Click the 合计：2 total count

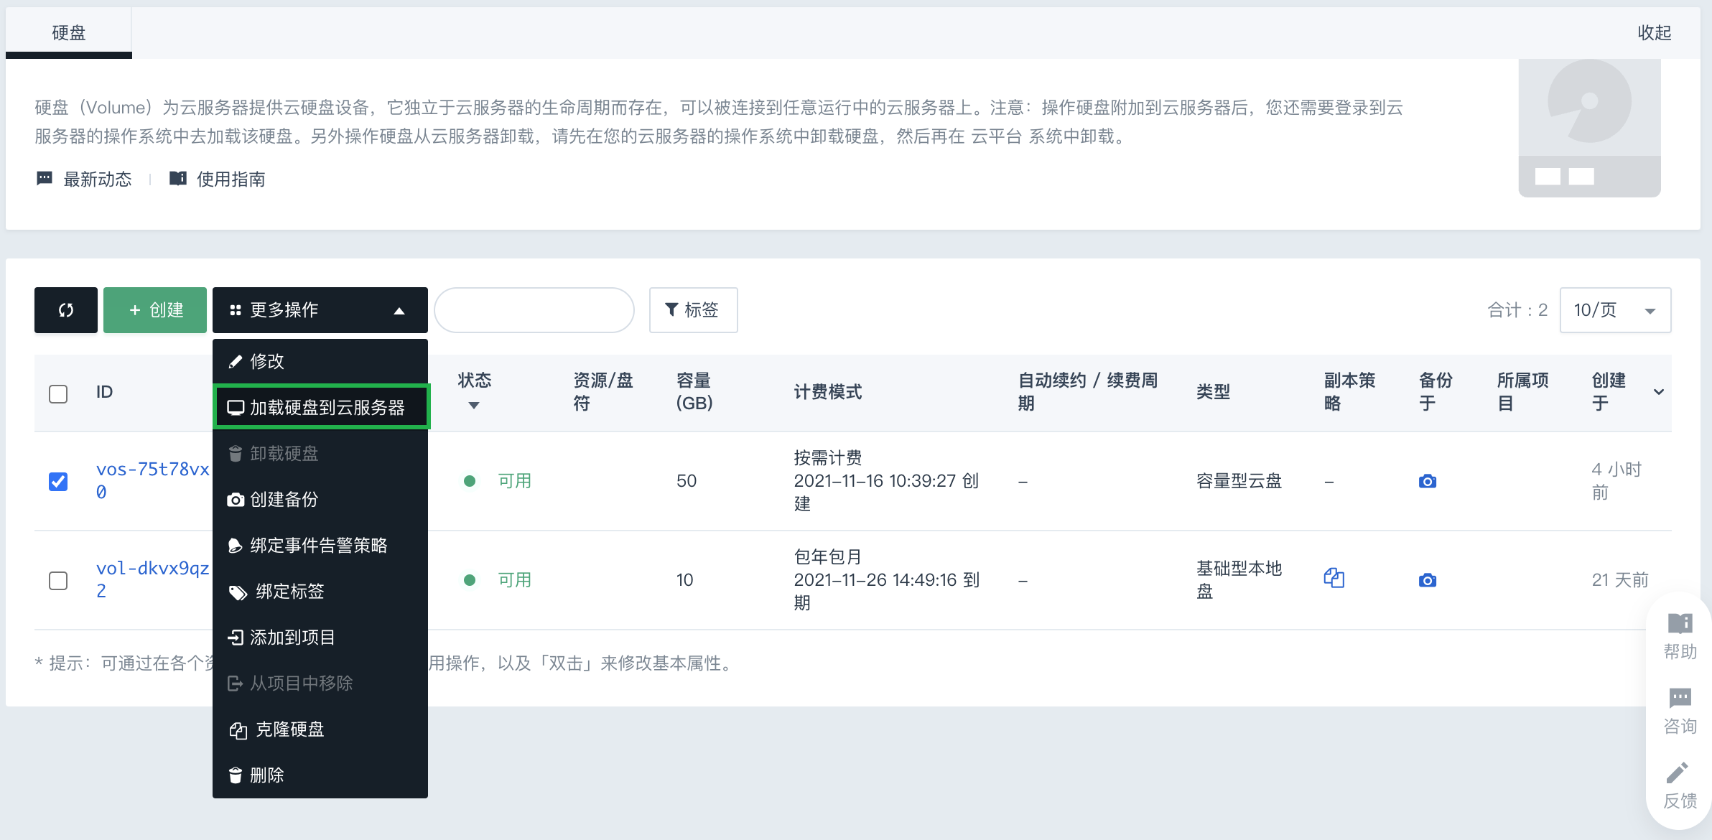[x=1517, y=310]
